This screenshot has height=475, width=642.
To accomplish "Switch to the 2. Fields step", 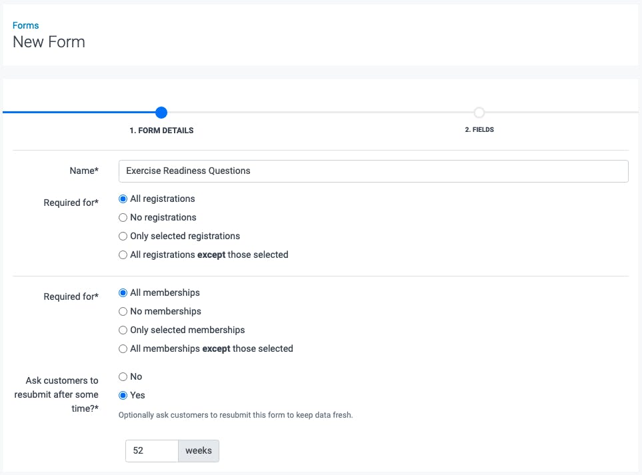I will tap(479, 129).
